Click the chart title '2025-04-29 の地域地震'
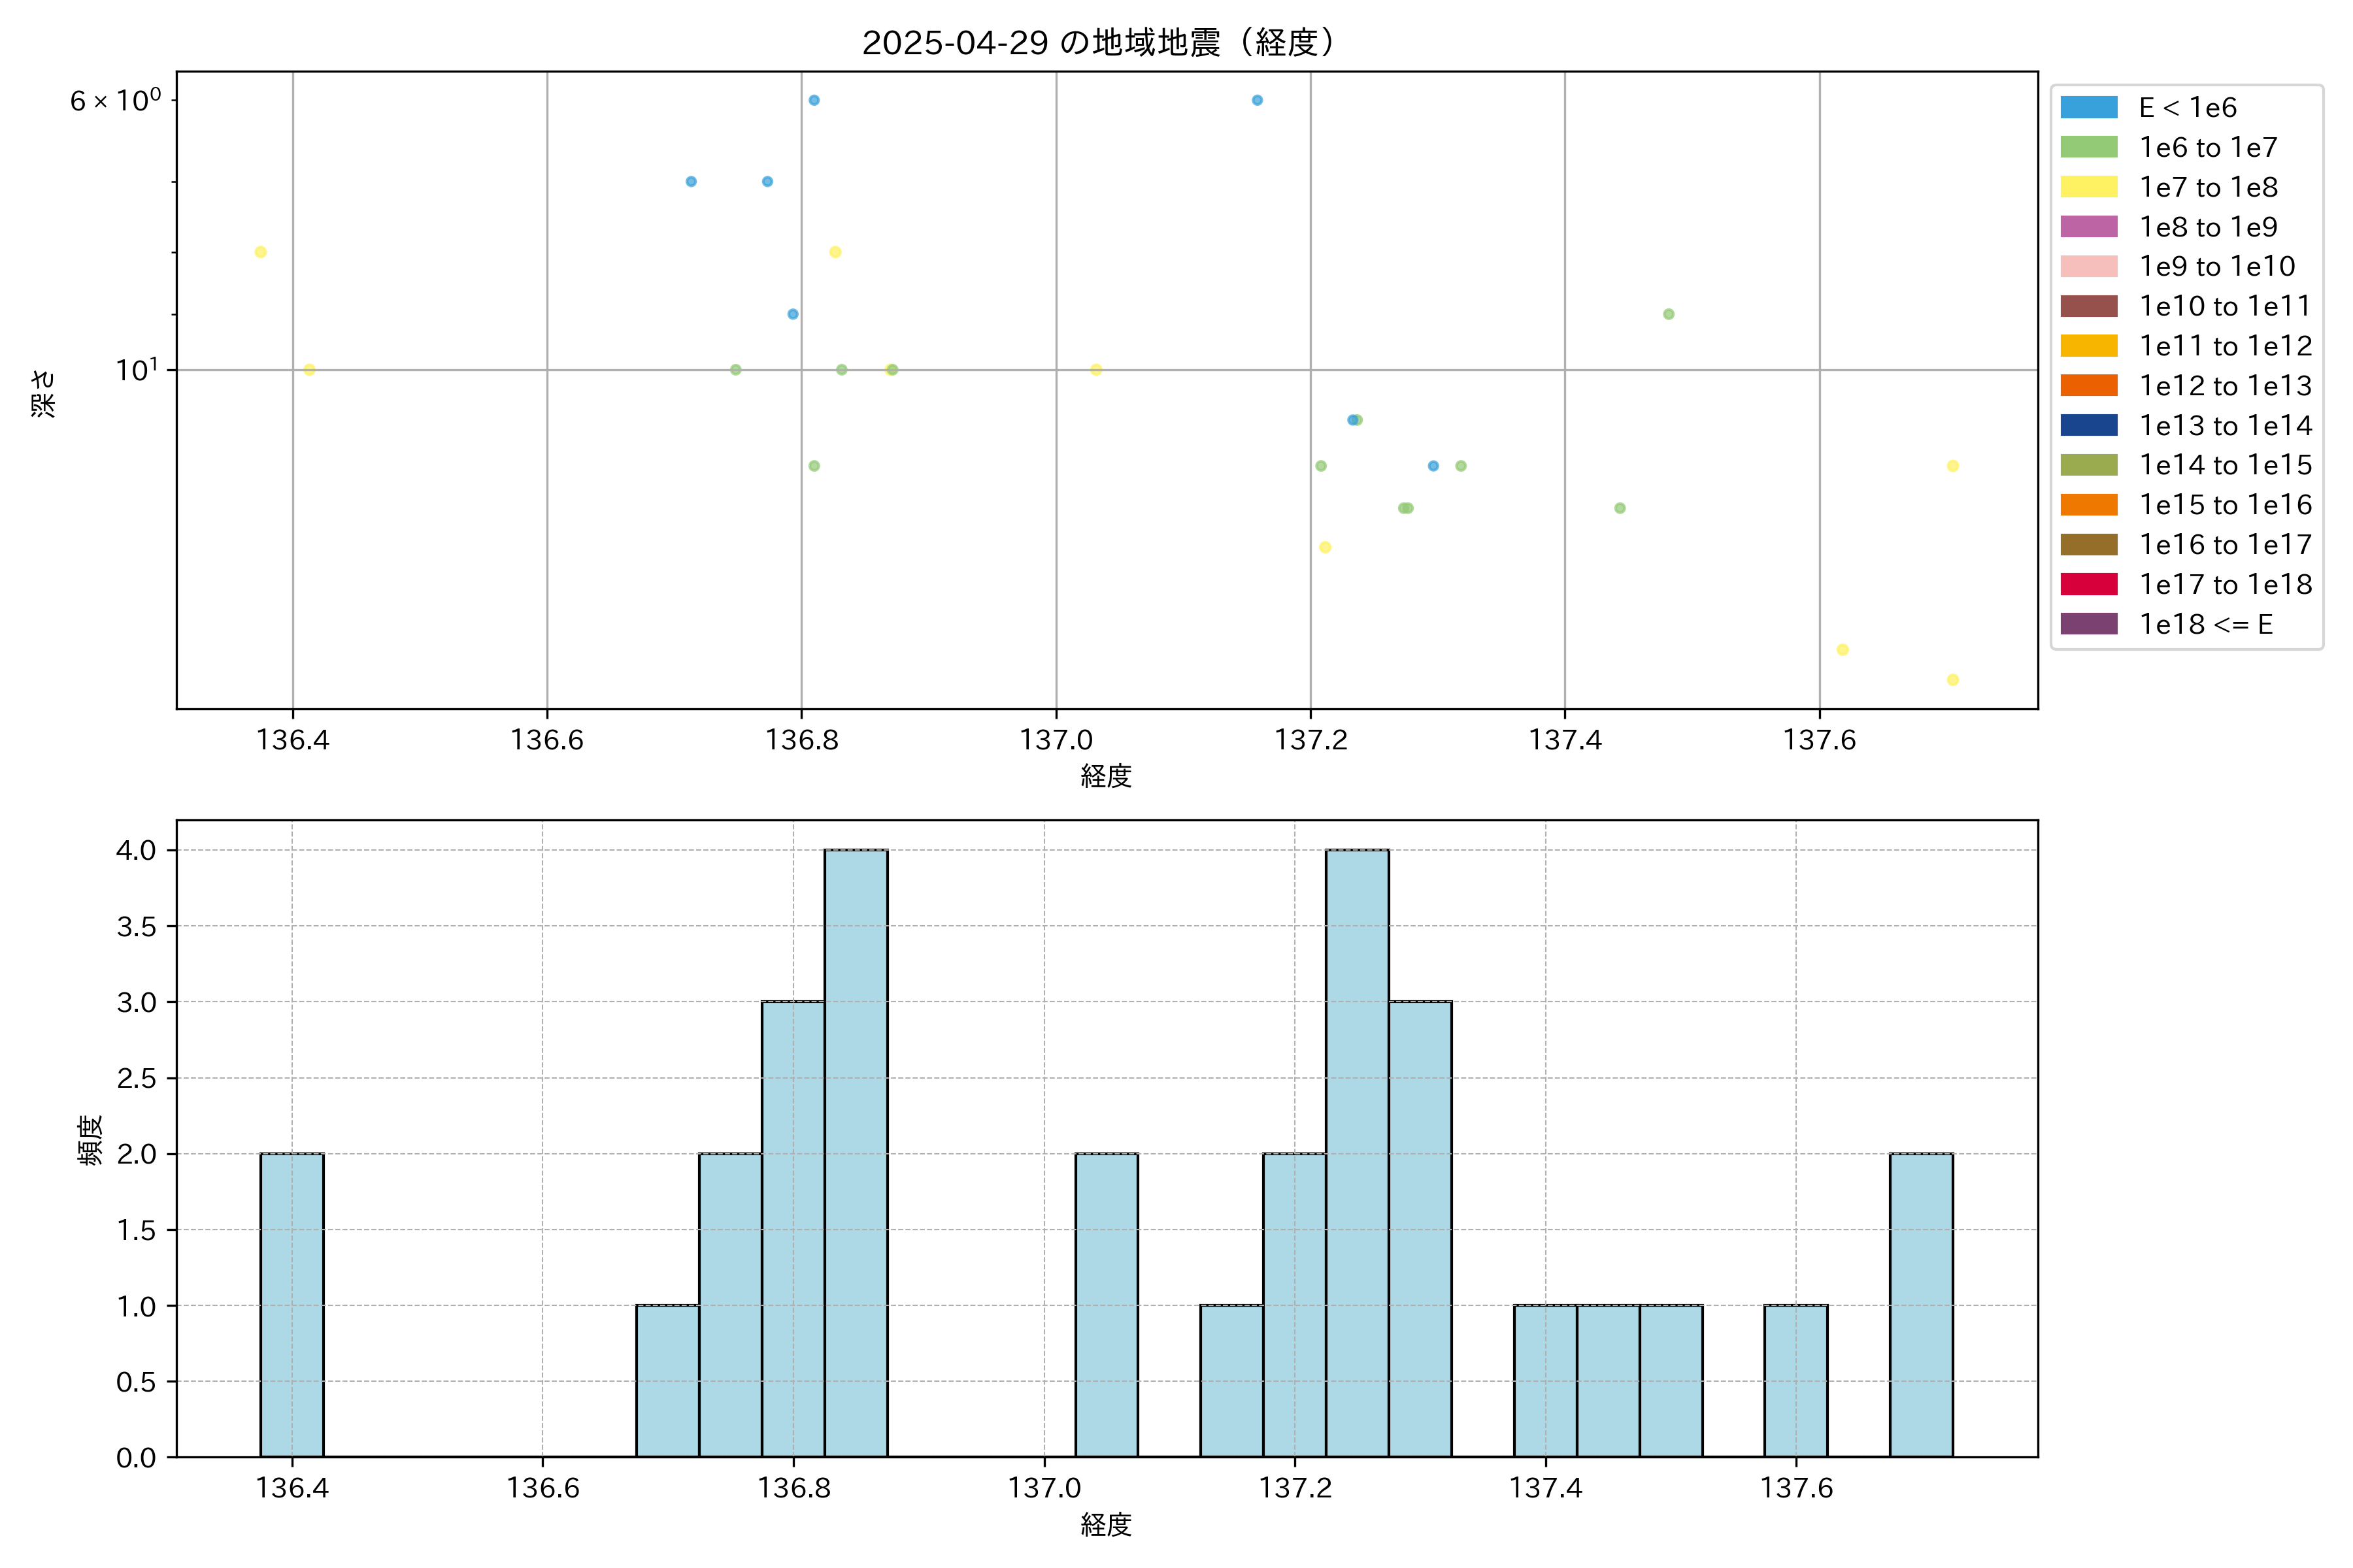The width and height of the screenshot is (2353, 1568). [x=1097, y=43]
